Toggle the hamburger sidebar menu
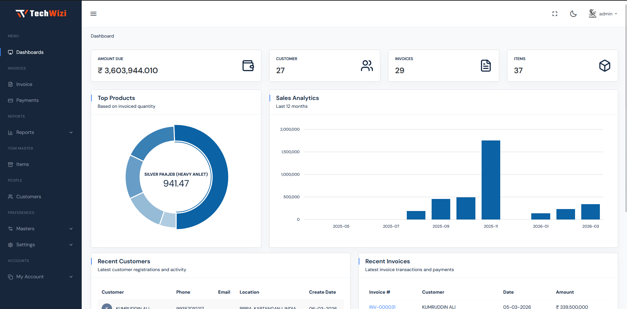 (93, 14)
